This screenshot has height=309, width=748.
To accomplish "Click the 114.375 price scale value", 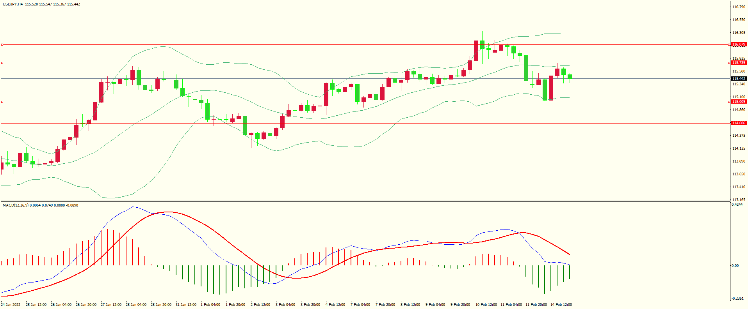I will coord(739,136).
